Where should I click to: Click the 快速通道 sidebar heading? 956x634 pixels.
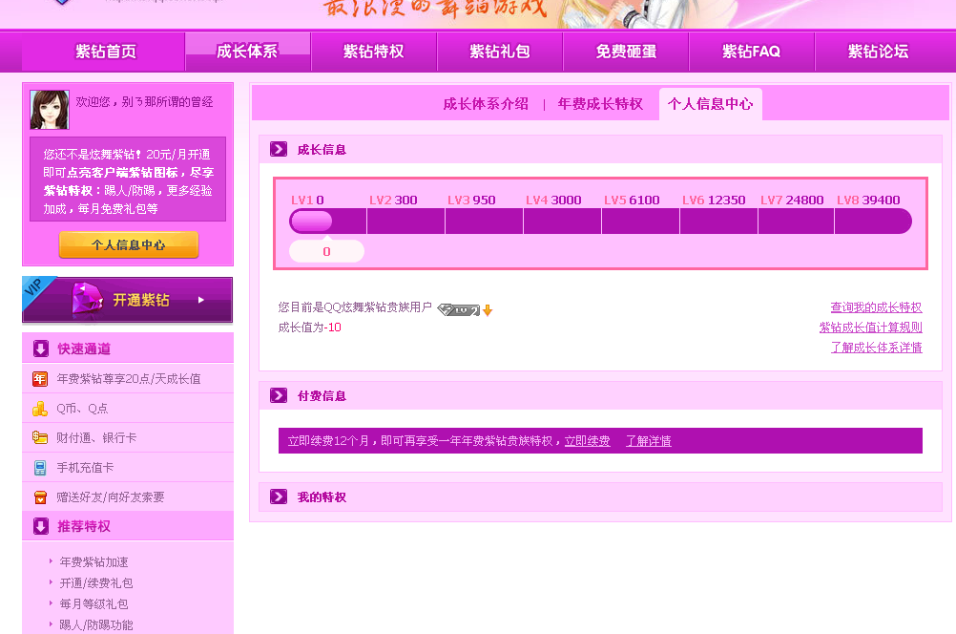pos(84,349)
